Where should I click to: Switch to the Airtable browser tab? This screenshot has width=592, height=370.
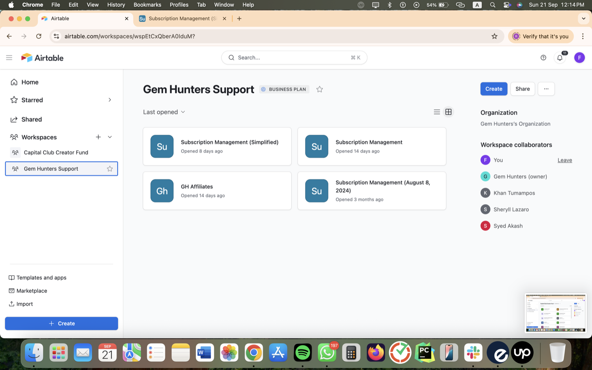[x=85, y=19]
